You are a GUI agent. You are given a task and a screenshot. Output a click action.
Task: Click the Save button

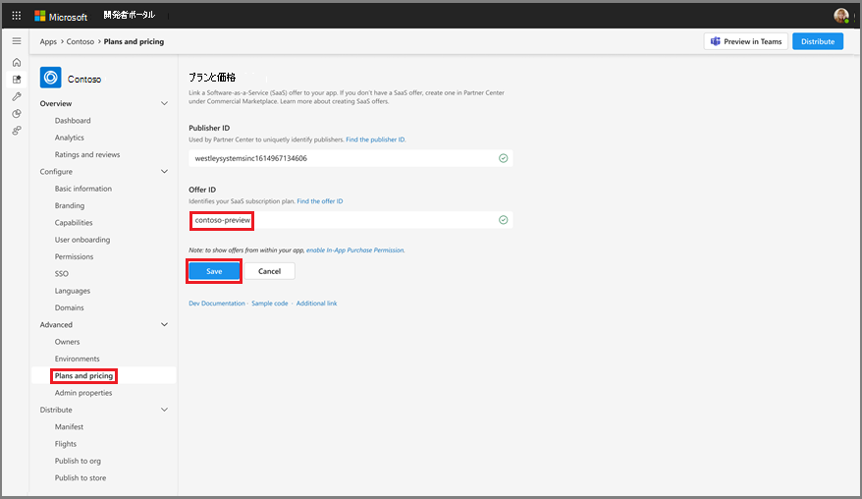pos(214,271)
